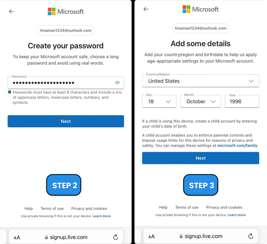267x244 pixels.
Task: Open Privacy and cookies on right screen
Action: coord(224,207)
